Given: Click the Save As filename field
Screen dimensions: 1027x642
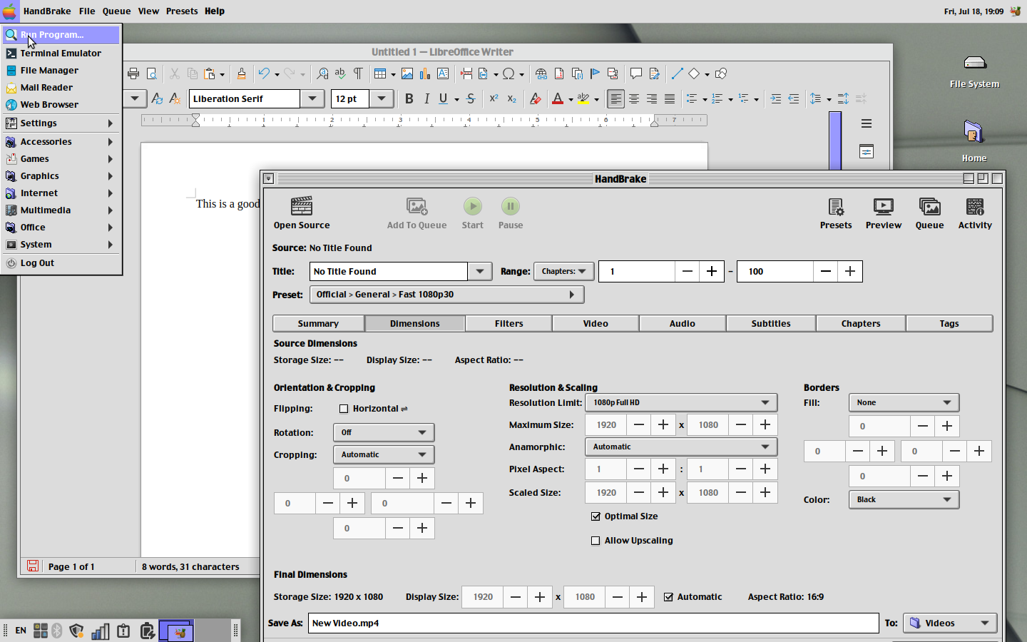Looking at the screenshot, I should (x=593, y=623).
